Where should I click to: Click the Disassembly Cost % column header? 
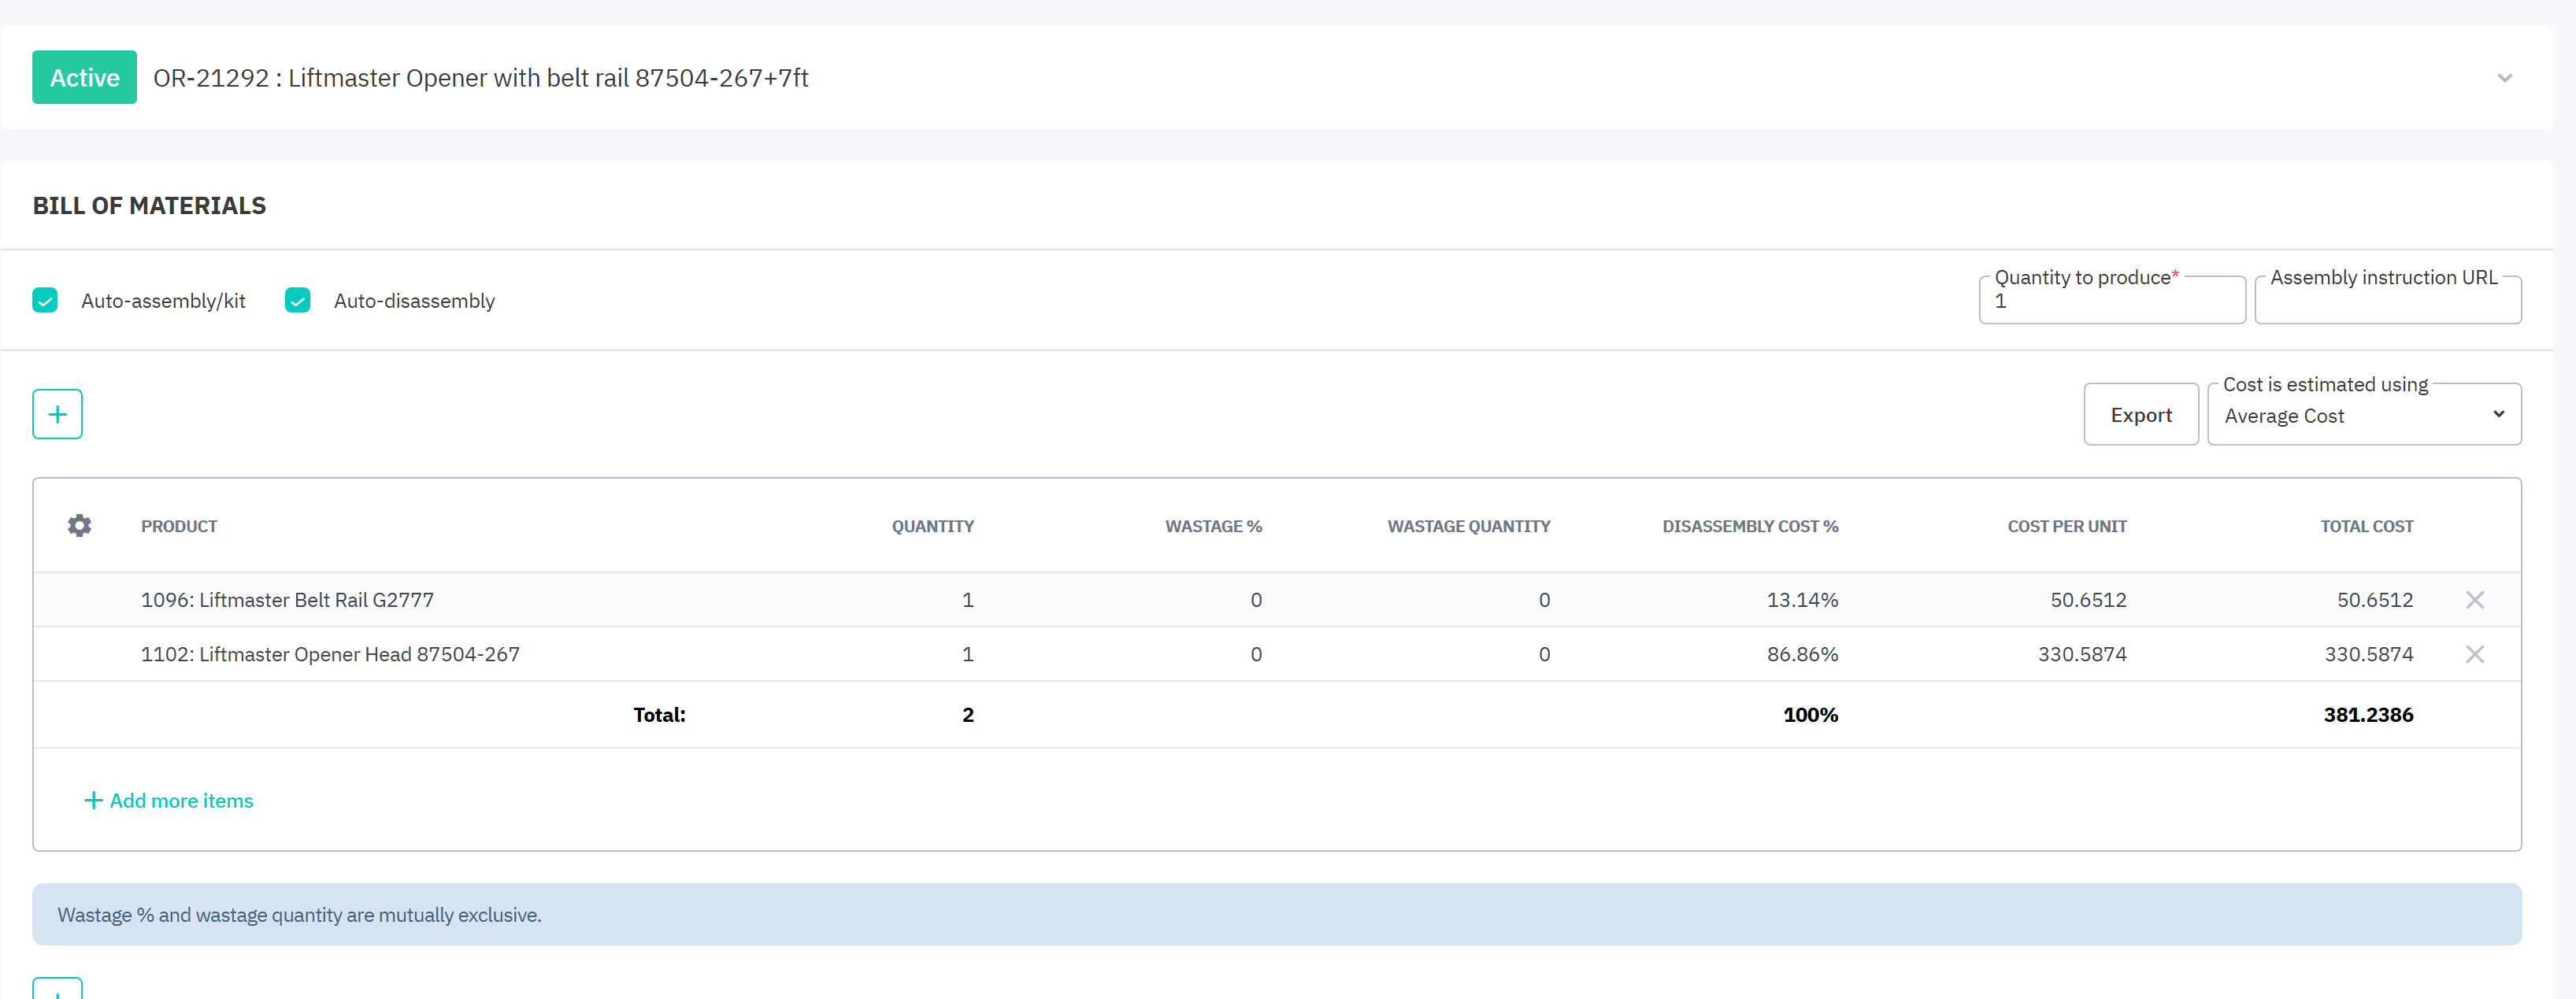[x=1749, y=526]
